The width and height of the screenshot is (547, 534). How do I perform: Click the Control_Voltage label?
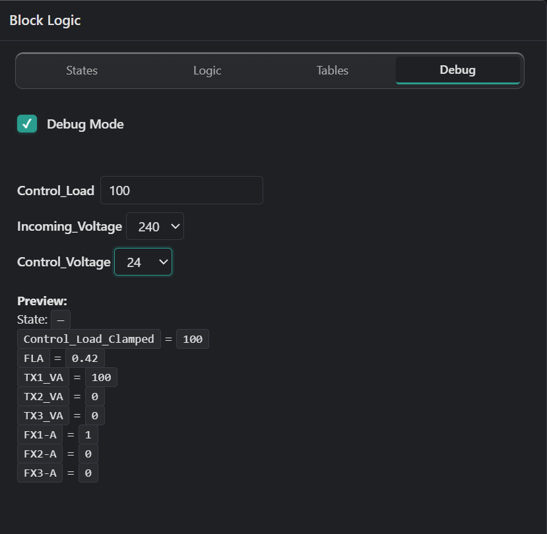click(x=63, y=262)
